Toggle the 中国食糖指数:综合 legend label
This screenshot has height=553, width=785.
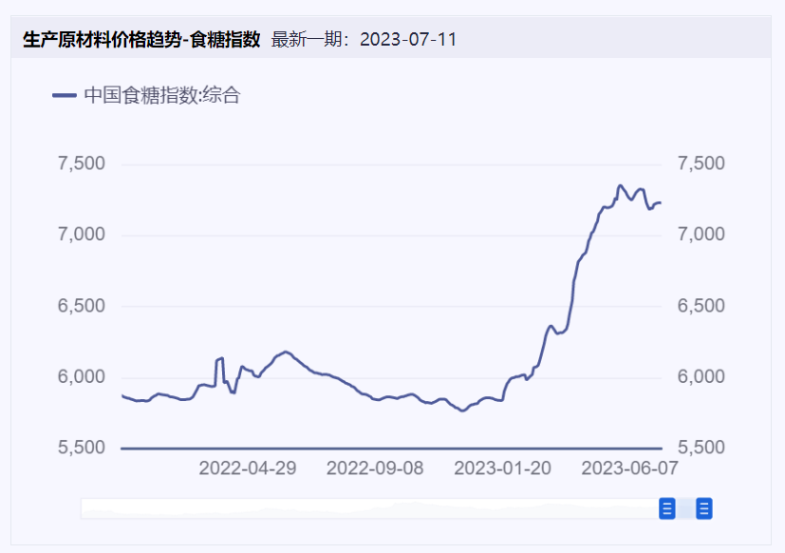tap(161, 95)
